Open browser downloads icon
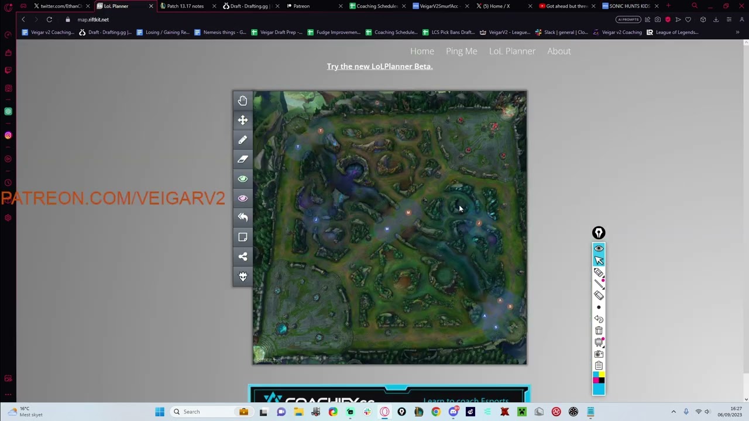749x421 pixels. tap(716, 19)
